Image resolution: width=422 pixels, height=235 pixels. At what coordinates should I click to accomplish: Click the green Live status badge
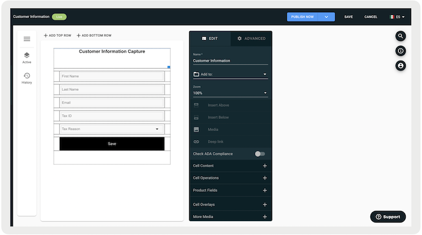(x=59, y=17)
